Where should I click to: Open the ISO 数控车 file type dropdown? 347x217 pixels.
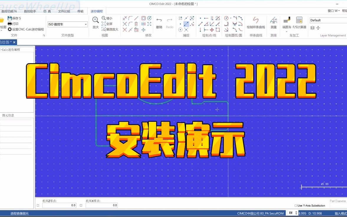pos(85,24)
